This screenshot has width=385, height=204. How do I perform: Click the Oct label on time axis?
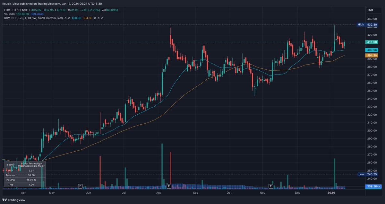coord(229,193)
